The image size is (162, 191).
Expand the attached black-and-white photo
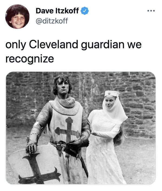point(81,128)
